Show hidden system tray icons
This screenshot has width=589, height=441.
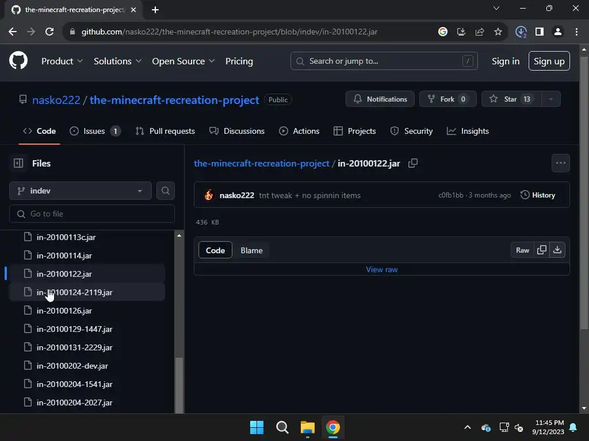[468, 427]
